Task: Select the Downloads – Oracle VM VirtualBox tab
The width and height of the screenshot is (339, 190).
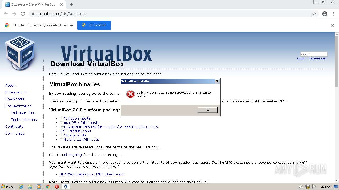Action: click(x=34, y=4)
